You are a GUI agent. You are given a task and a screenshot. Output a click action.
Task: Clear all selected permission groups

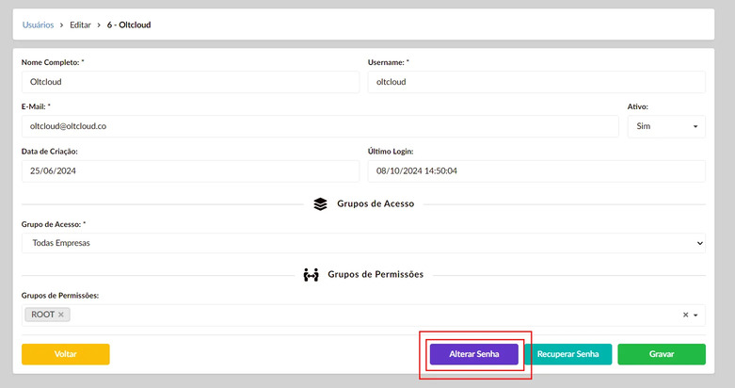(686, 315)
